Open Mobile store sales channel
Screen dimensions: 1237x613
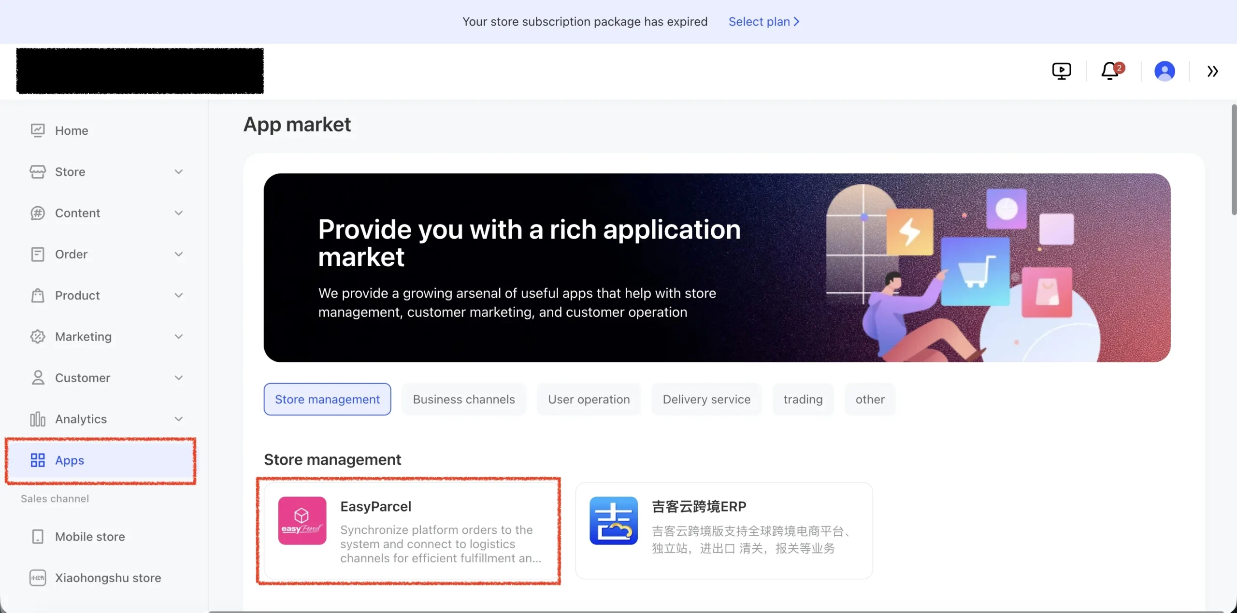[90, 537]
